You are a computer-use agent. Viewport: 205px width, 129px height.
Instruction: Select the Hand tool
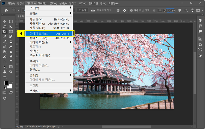point(5,72)
